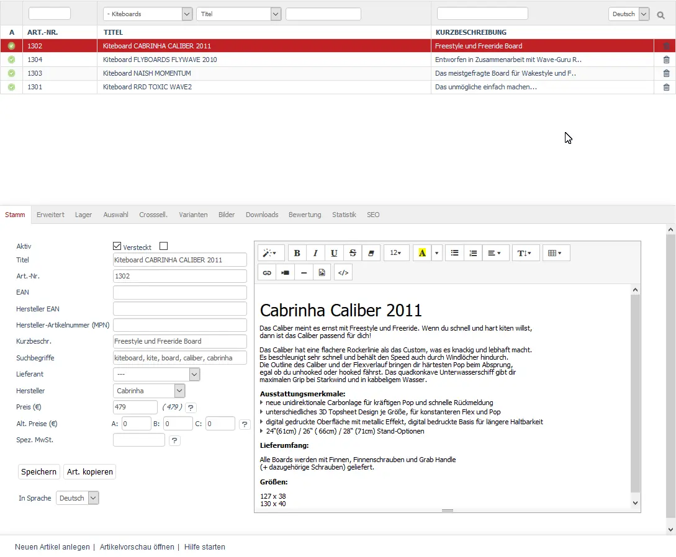Insert an image into the description
This screenshot has width=676, height=557.
pyautogui.click(x=322, y=272)
